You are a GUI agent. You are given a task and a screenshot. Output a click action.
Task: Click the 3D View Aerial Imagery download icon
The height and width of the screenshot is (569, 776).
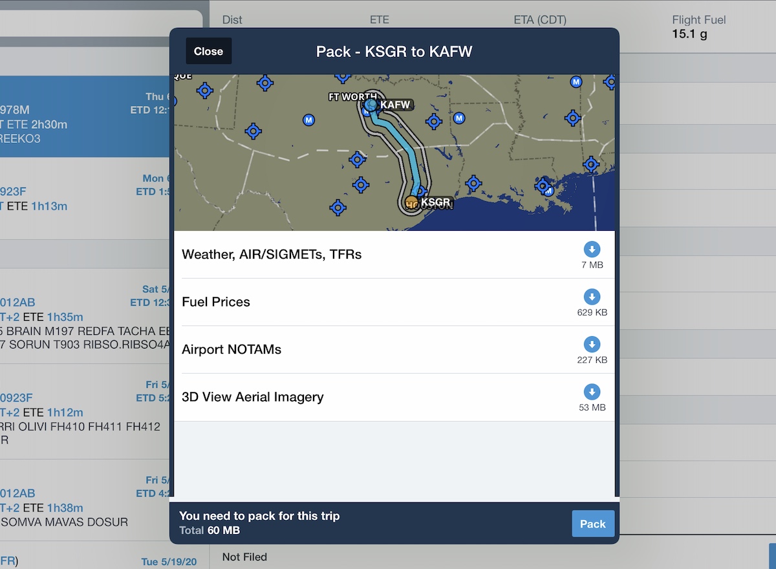click(x=592, y=392)
